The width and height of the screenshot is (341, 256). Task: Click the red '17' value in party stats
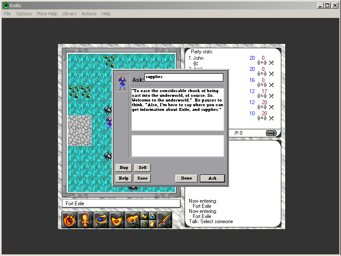pos(264,91)
